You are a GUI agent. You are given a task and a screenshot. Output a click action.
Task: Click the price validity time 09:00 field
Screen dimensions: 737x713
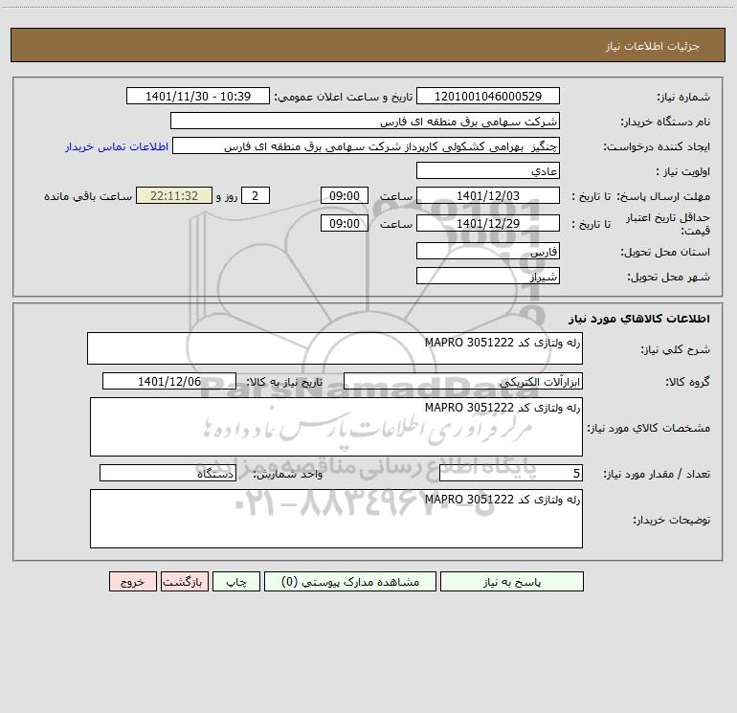344,223
